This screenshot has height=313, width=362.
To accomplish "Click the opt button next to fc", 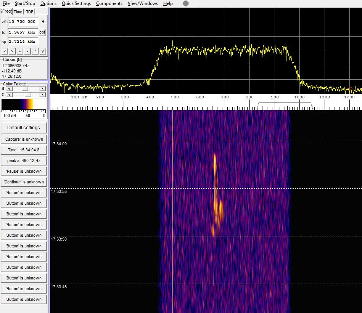I will 42,32.
